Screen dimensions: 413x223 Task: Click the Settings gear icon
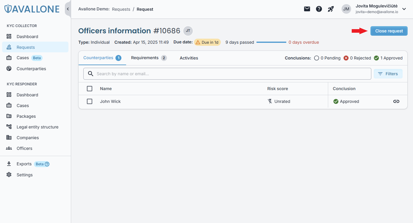9,175
